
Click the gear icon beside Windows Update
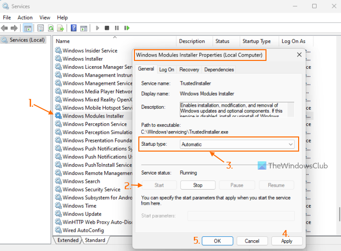click(x=58, y=213)
